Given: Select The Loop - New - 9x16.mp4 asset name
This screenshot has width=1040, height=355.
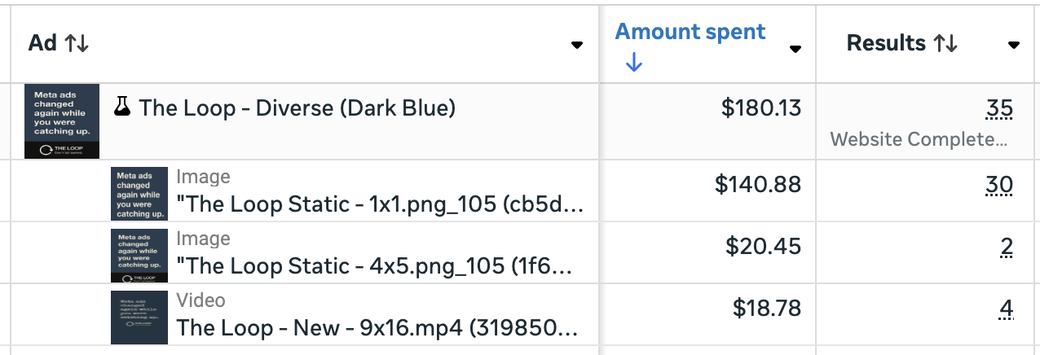Looking at the screenshot, I should point(378,328).
